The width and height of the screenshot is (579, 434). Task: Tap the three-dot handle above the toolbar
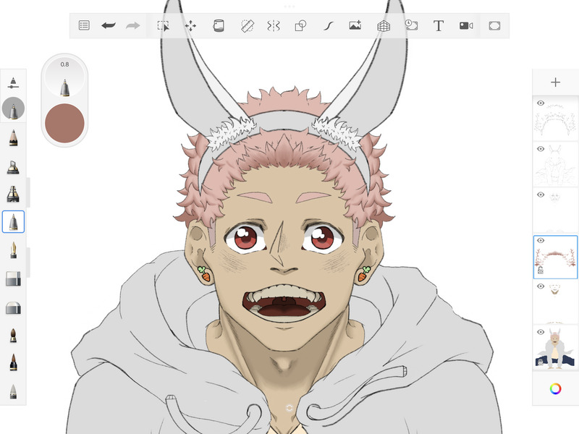[289, 7]
